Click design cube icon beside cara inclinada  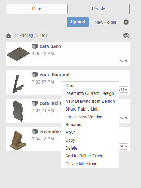[35, 103]
